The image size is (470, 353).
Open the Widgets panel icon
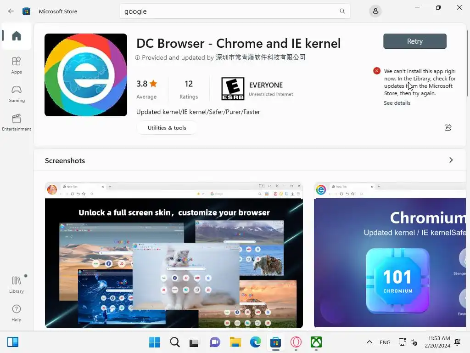pyautogui.click(x=13, y=342)
